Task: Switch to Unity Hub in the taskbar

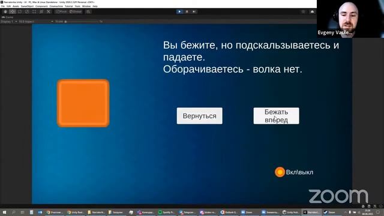Action: [x=290, y=212]
